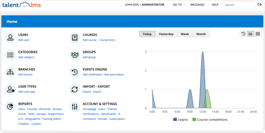Viewport: 265px width, 133px height.
Task: Open the Gamification settings link
Action: [109, 114]
